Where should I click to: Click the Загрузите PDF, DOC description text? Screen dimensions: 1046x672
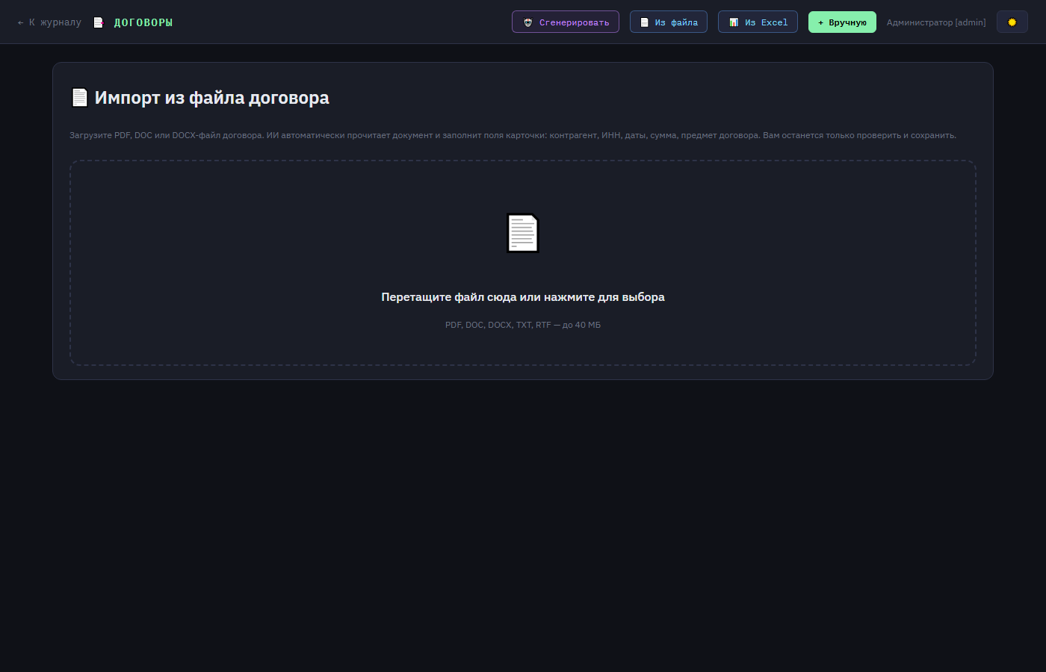(513, 135)
